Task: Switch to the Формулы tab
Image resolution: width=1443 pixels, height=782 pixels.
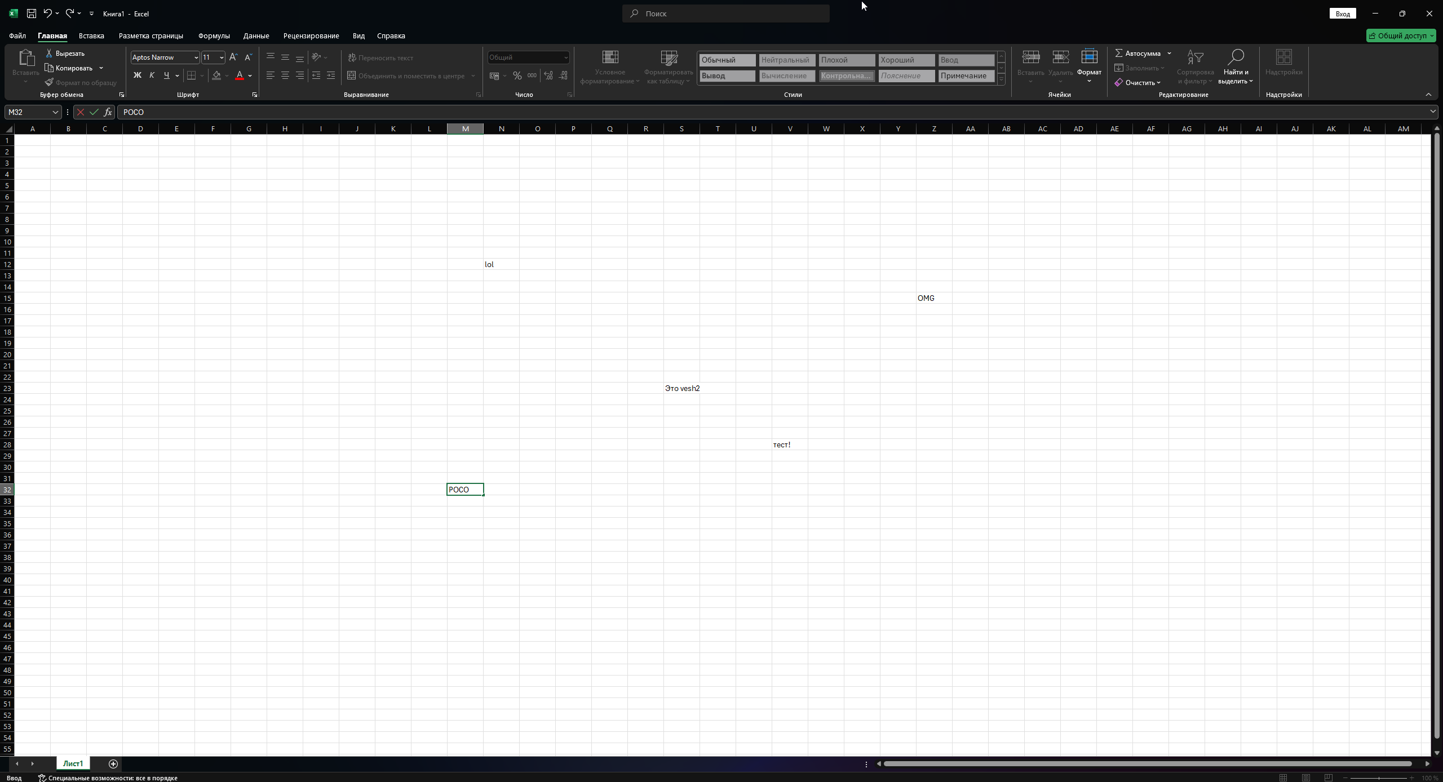Action: tap(214, 35)
